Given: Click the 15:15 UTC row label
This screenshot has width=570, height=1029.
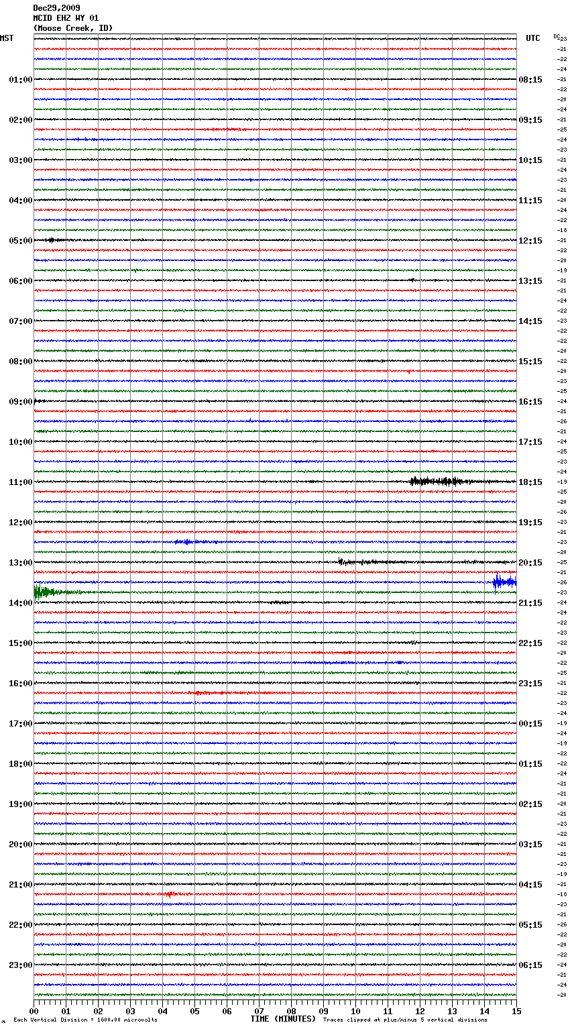Looking at the screenshot, I should tap(530, 362).
